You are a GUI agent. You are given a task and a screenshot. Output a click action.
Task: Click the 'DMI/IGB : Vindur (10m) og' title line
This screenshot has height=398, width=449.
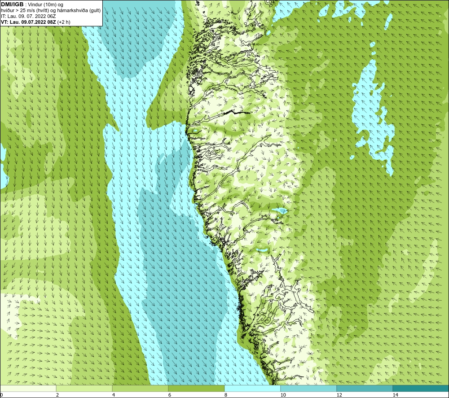32,4
